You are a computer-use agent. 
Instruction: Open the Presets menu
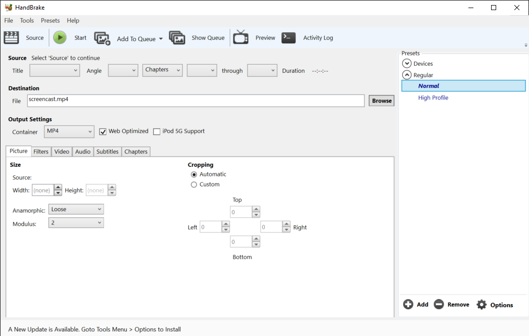(x=50, y=21)
